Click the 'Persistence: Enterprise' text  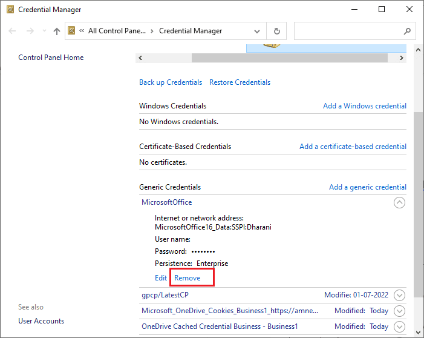pyautogui.click(x=192, y=263)
